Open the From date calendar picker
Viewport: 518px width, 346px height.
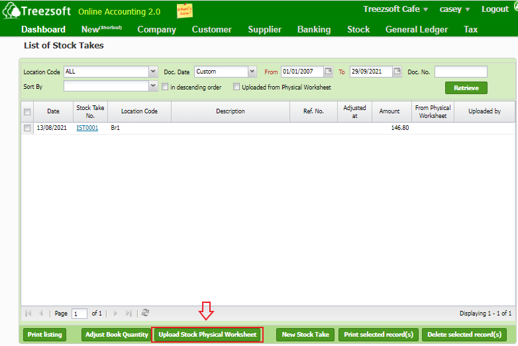point(328,72)
